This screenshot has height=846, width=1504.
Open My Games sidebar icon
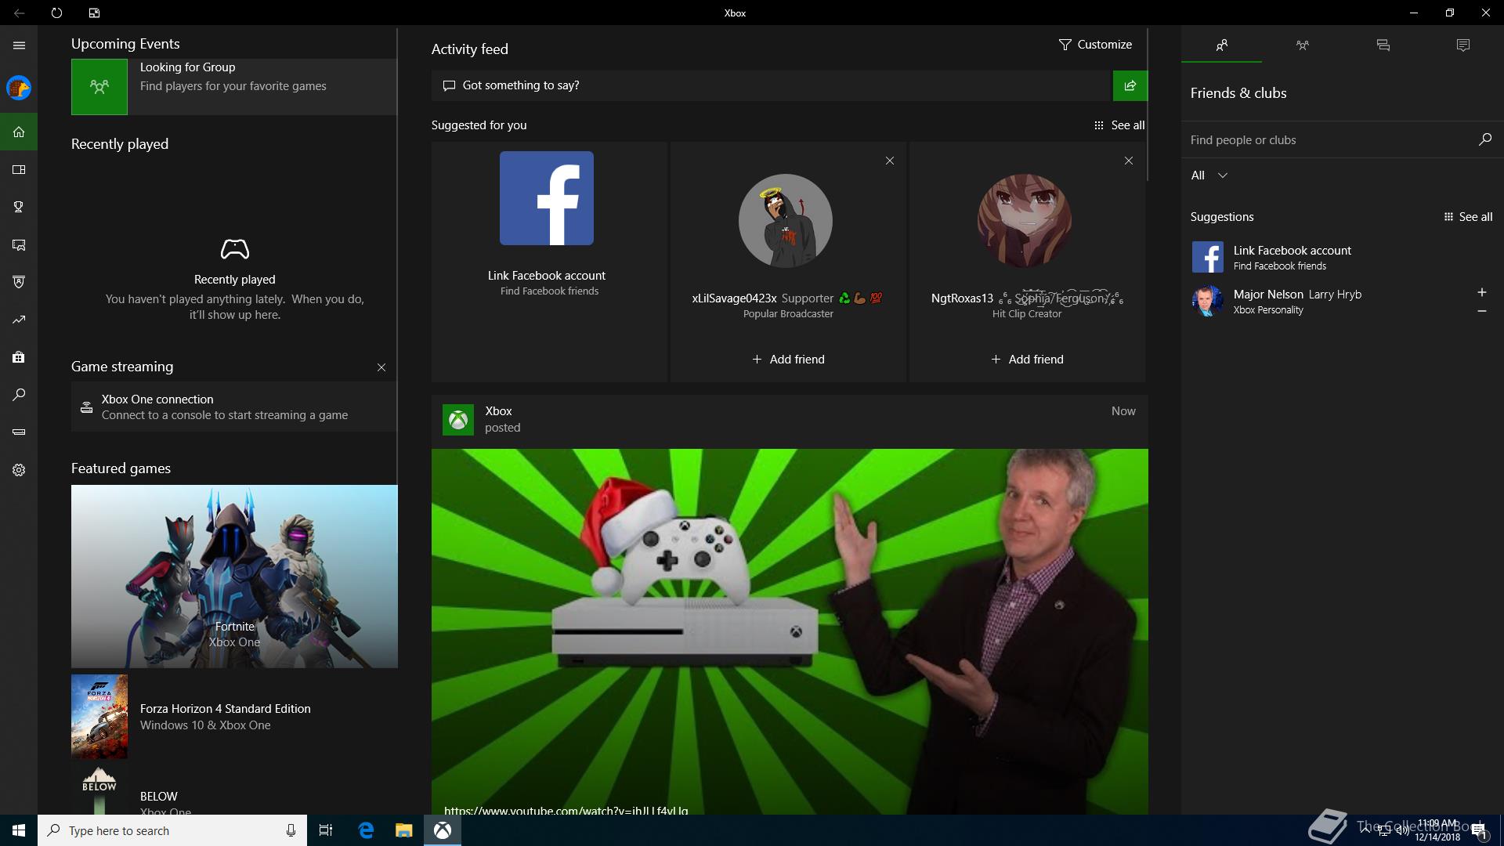pyautogui.click(x=19, y=169)
